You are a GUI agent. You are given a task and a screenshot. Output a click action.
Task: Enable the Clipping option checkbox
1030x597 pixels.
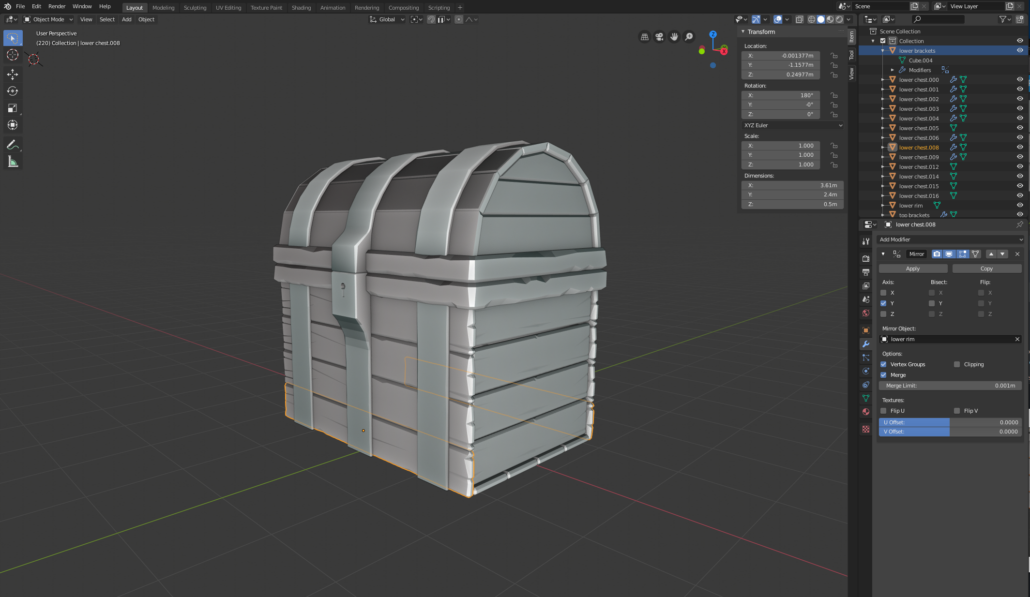957,364
